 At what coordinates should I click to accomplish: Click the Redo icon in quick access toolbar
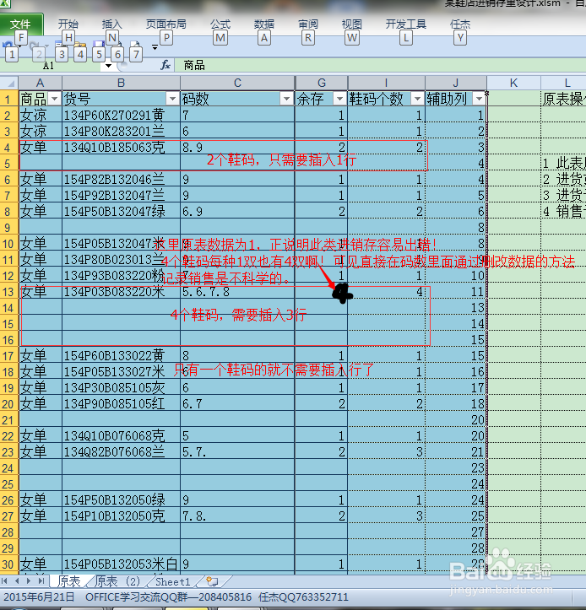pyautogui.click(x=35, y=45)
